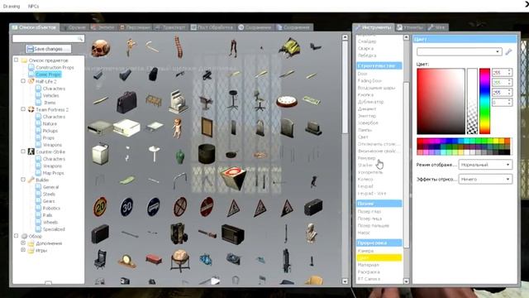Pick the black barrel pot prop

[207, 154]
